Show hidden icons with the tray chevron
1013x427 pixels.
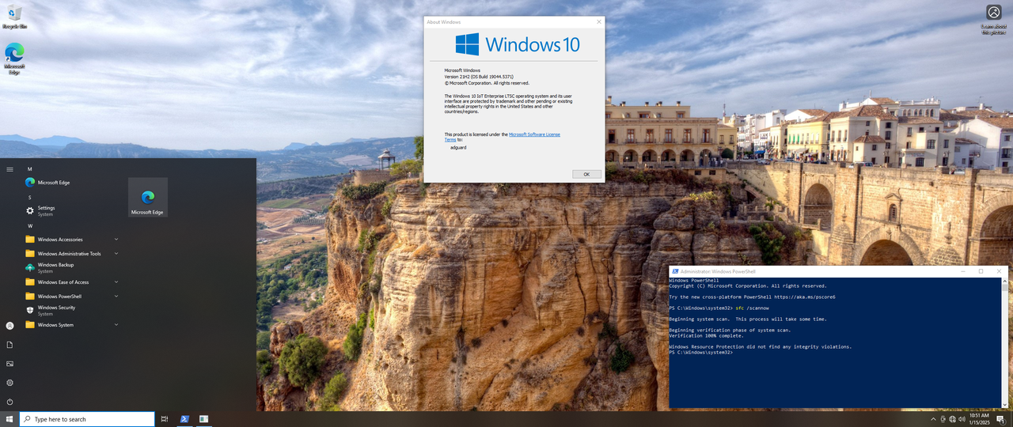click(933, 419)
